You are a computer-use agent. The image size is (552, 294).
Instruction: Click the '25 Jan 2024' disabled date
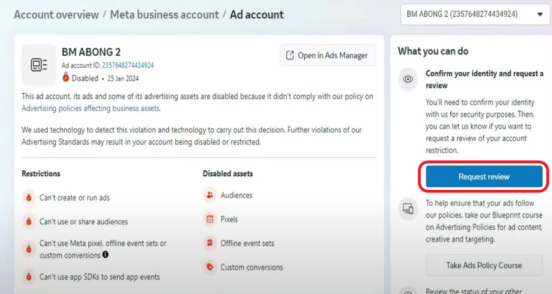pos(123,78)
